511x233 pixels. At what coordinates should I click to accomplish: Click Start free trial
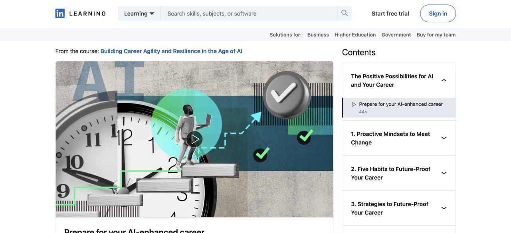click(390, 14)
